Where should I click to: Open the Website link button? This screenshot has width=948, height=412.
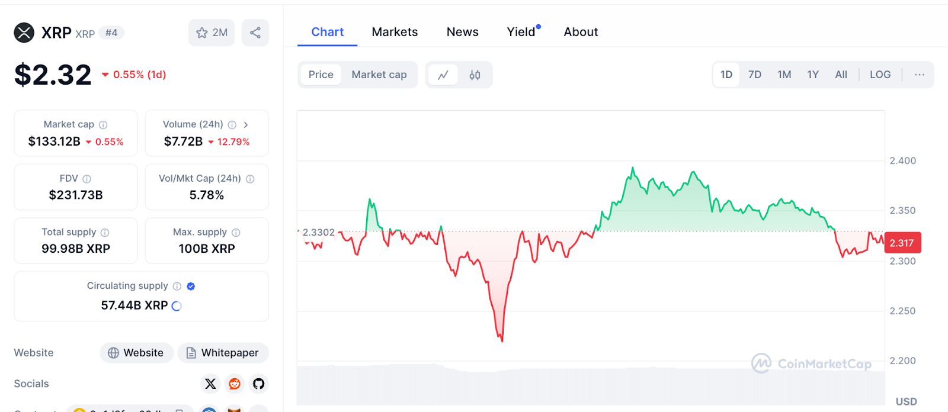click(136, 353)
